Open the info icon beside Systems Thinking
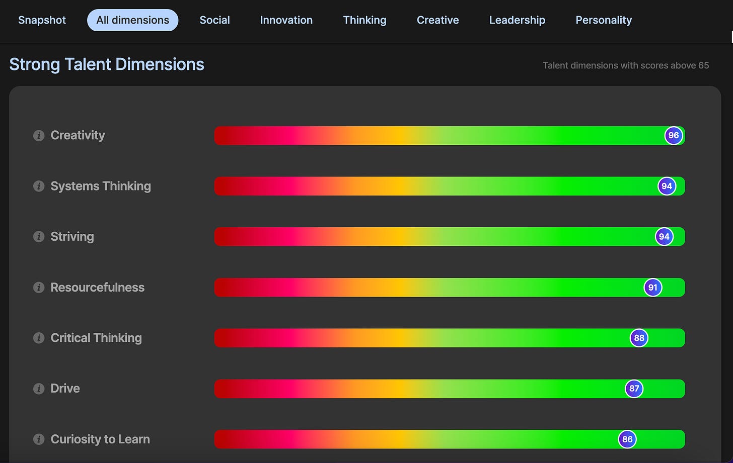Viewport: 733px width, 463px height. pos(39,187)
